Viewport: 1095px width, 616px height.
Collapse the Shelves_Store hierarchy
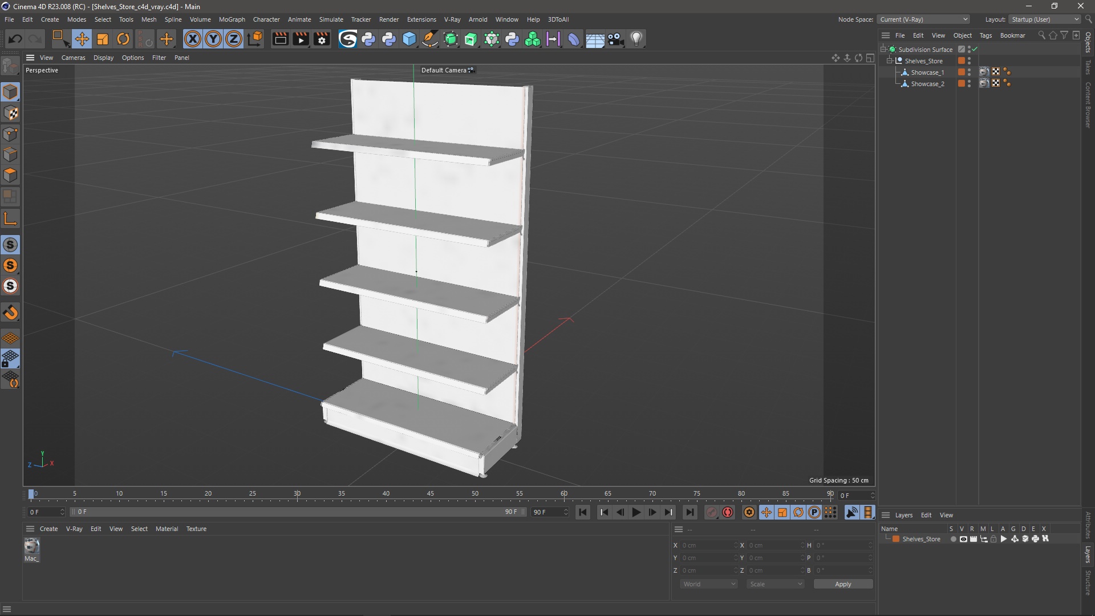[890, 61]
